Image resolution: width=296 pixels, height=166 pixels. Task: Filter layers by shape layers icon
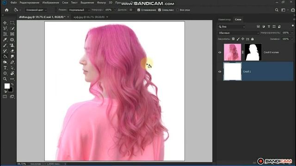pyautogui.click(x=274, y=27)
